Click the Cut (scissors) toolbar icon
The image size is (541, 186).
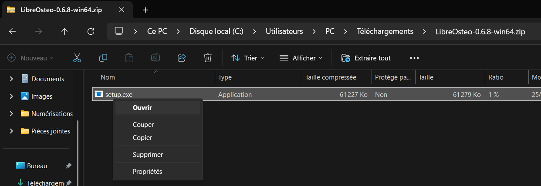tap(77, 58)
